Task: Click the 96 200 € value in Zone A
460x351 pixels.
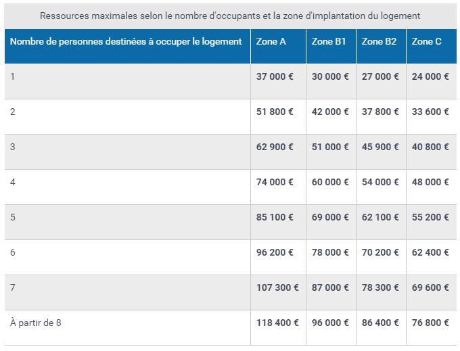Action: [x=275, y=252]
